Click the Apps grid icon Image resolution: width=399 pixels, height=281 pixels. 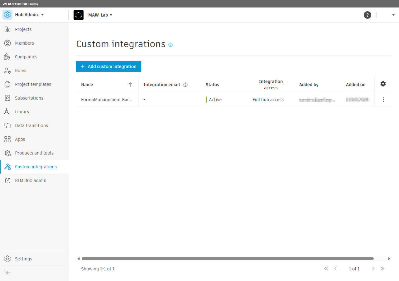pyautogui.click(x=7, y=139)
